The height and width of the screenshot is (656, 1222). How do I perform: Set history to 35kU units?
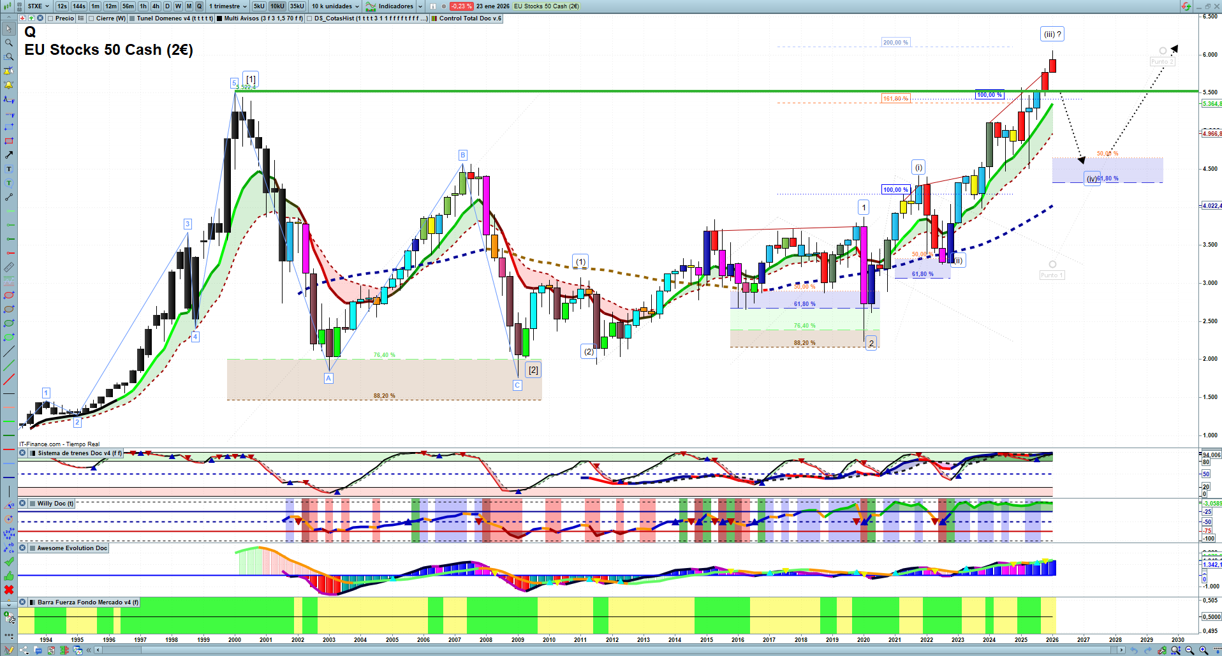click(297, 6)
